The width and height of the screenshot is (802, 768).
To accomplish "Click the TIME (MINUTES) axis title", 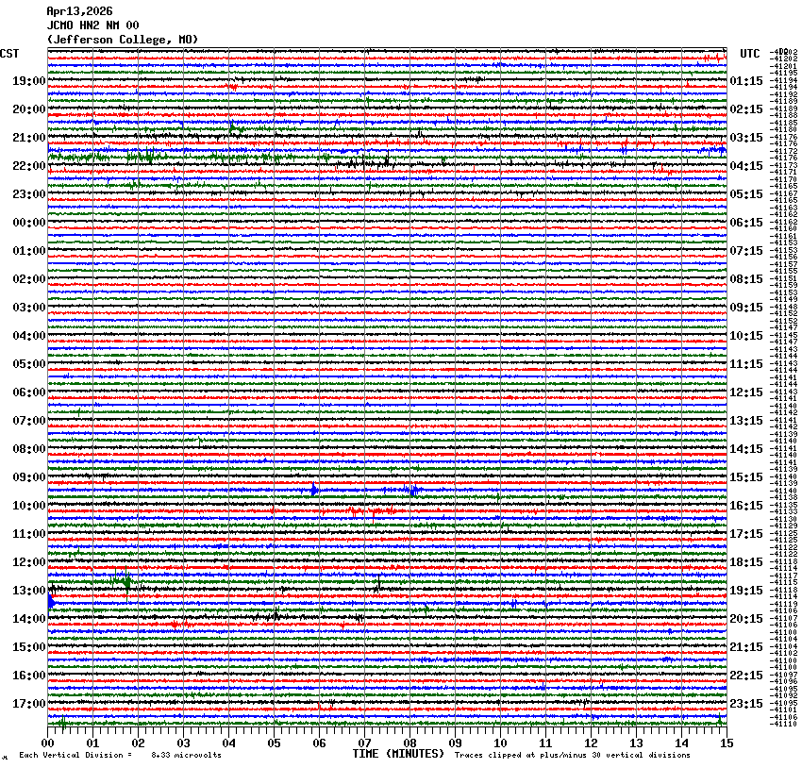I will (x=397, y=754).
